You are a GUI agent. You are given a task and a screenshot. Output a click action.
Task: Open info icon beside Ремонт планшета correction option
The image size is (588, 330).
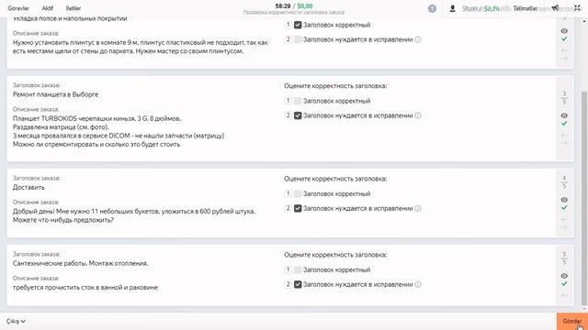tap(418, 115)
